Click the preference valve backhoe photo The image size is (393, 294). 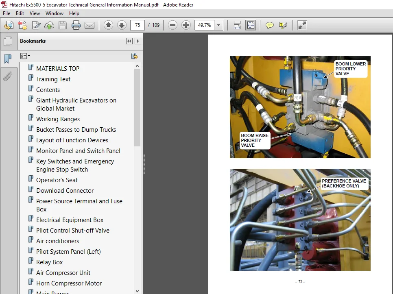(300, 220)
